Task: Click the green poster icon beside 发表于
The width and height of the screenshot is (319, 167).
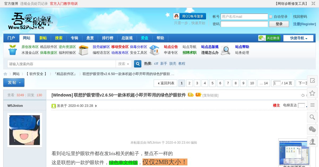Action: click(x=54, y=106)
